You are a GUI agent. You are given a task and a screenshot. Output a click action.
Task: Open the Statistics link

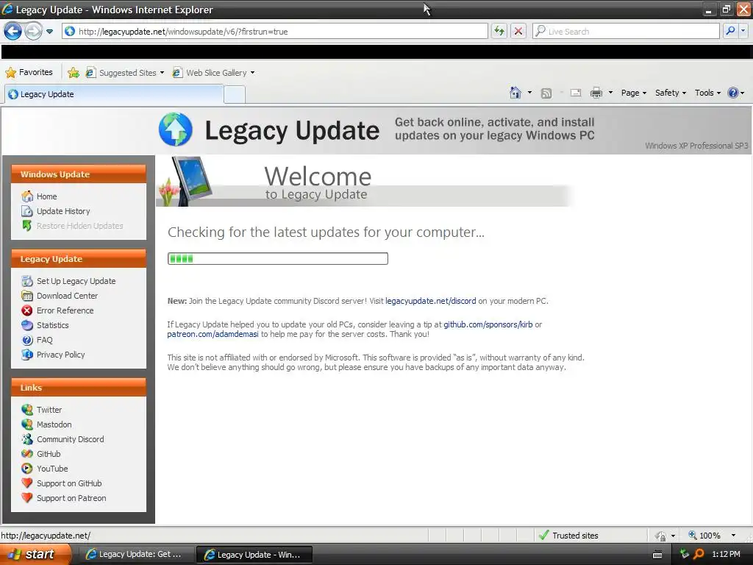coord(52,325)
